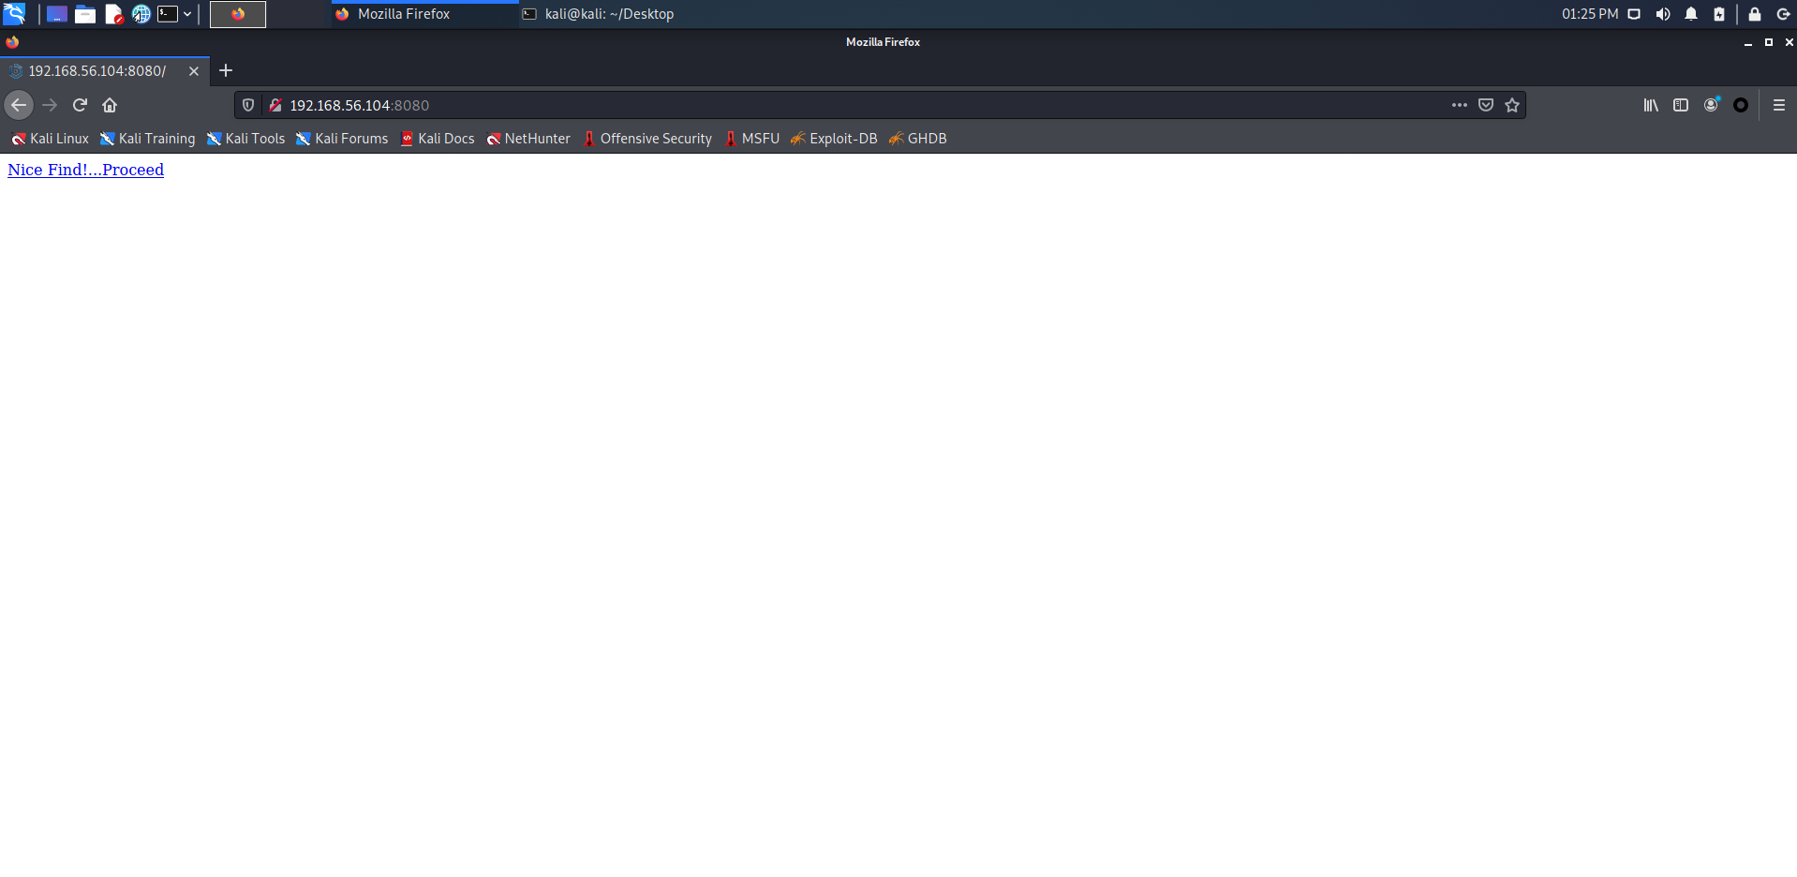The height and width of the screenshot is (877, 1797).
Task: Open the terminal emulator panel icon
Action: [x=168, y=14]
